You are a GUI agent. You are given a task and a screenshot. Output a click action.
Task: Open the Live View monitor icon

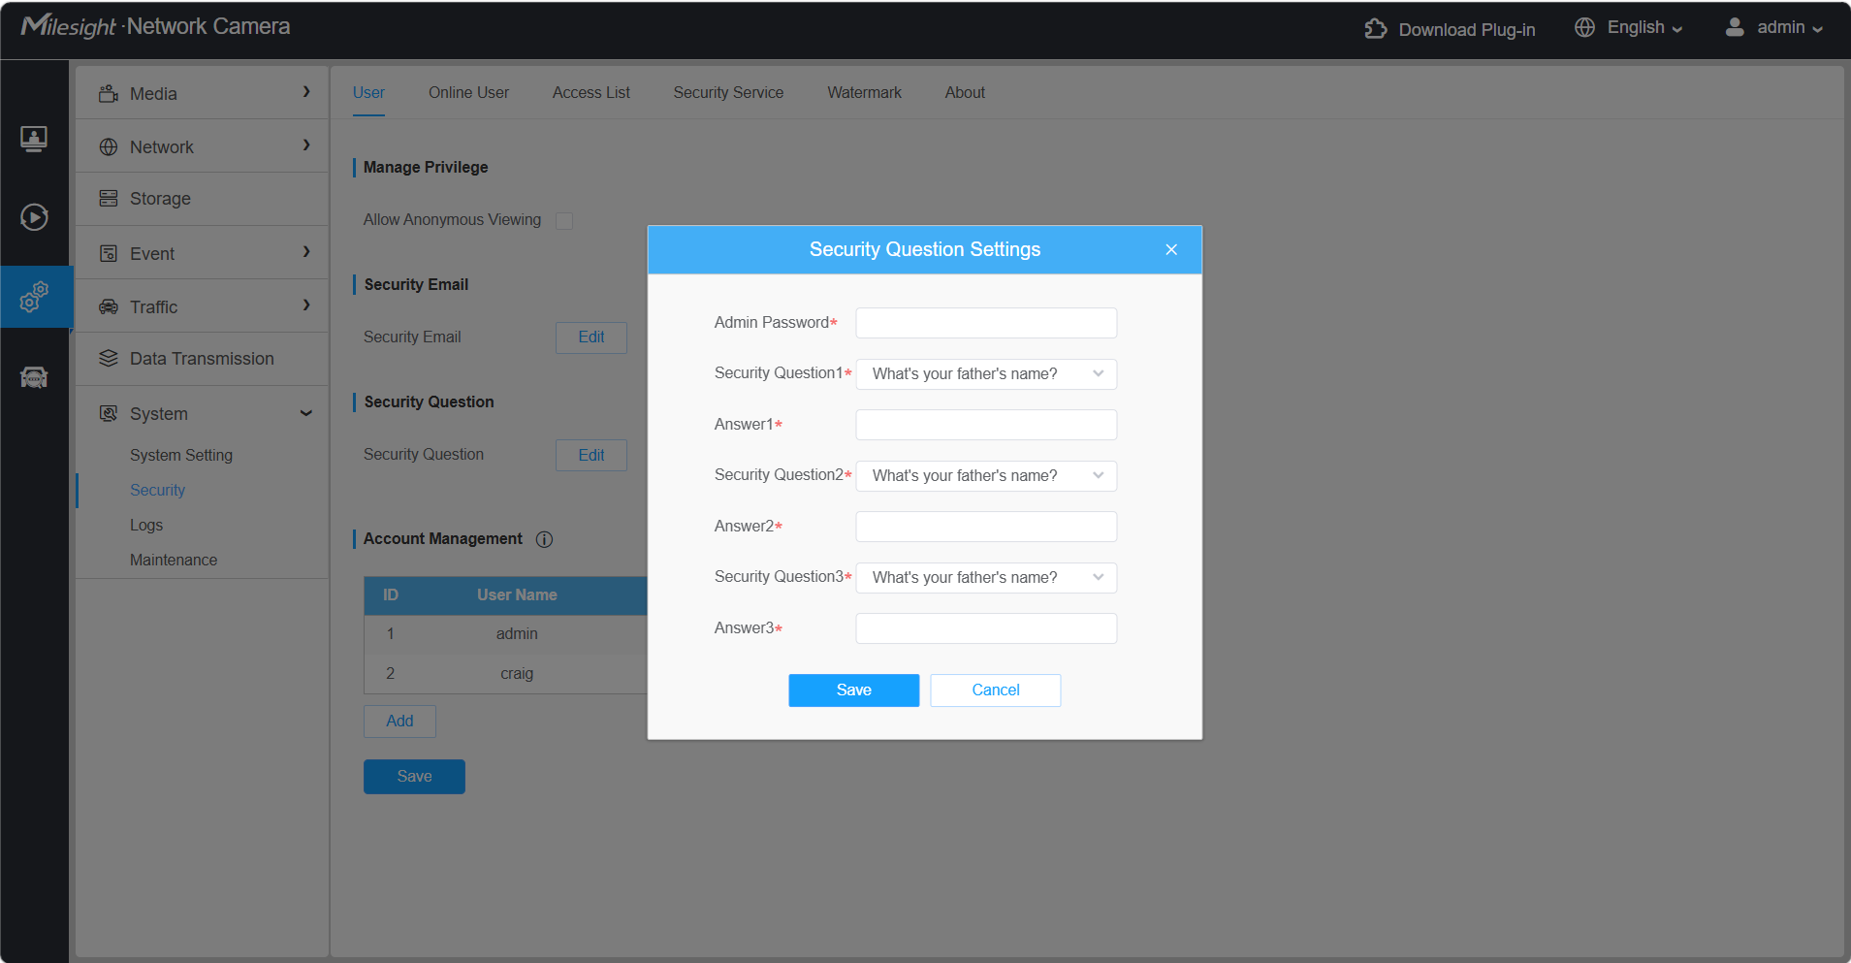tap(34, 139)
